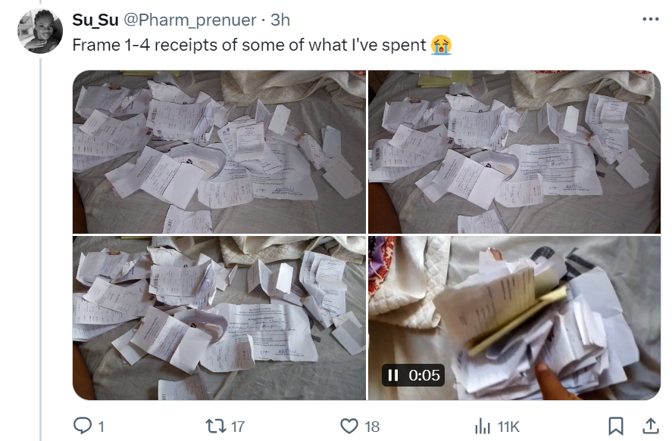Bookmark this tweet
Screen dimensions: 672x441
(x=616, y=426)
